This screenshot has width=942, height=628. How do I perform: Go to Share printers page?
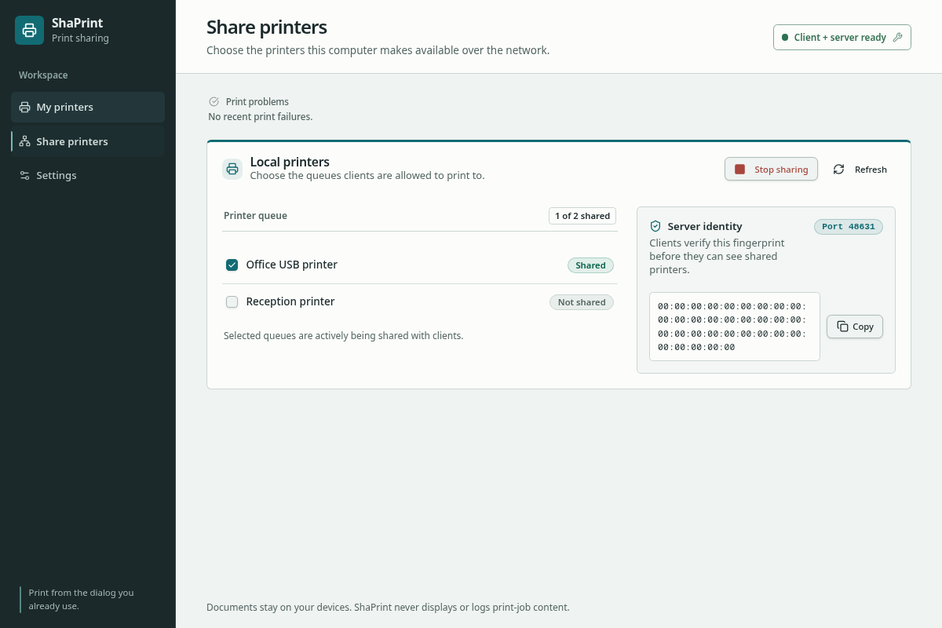[x=88, y=141]
